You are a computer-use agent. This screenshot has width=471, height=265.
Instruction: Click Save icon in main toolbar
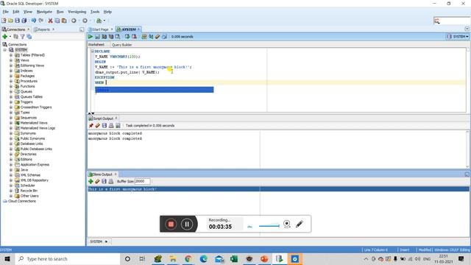click(17, 21)
